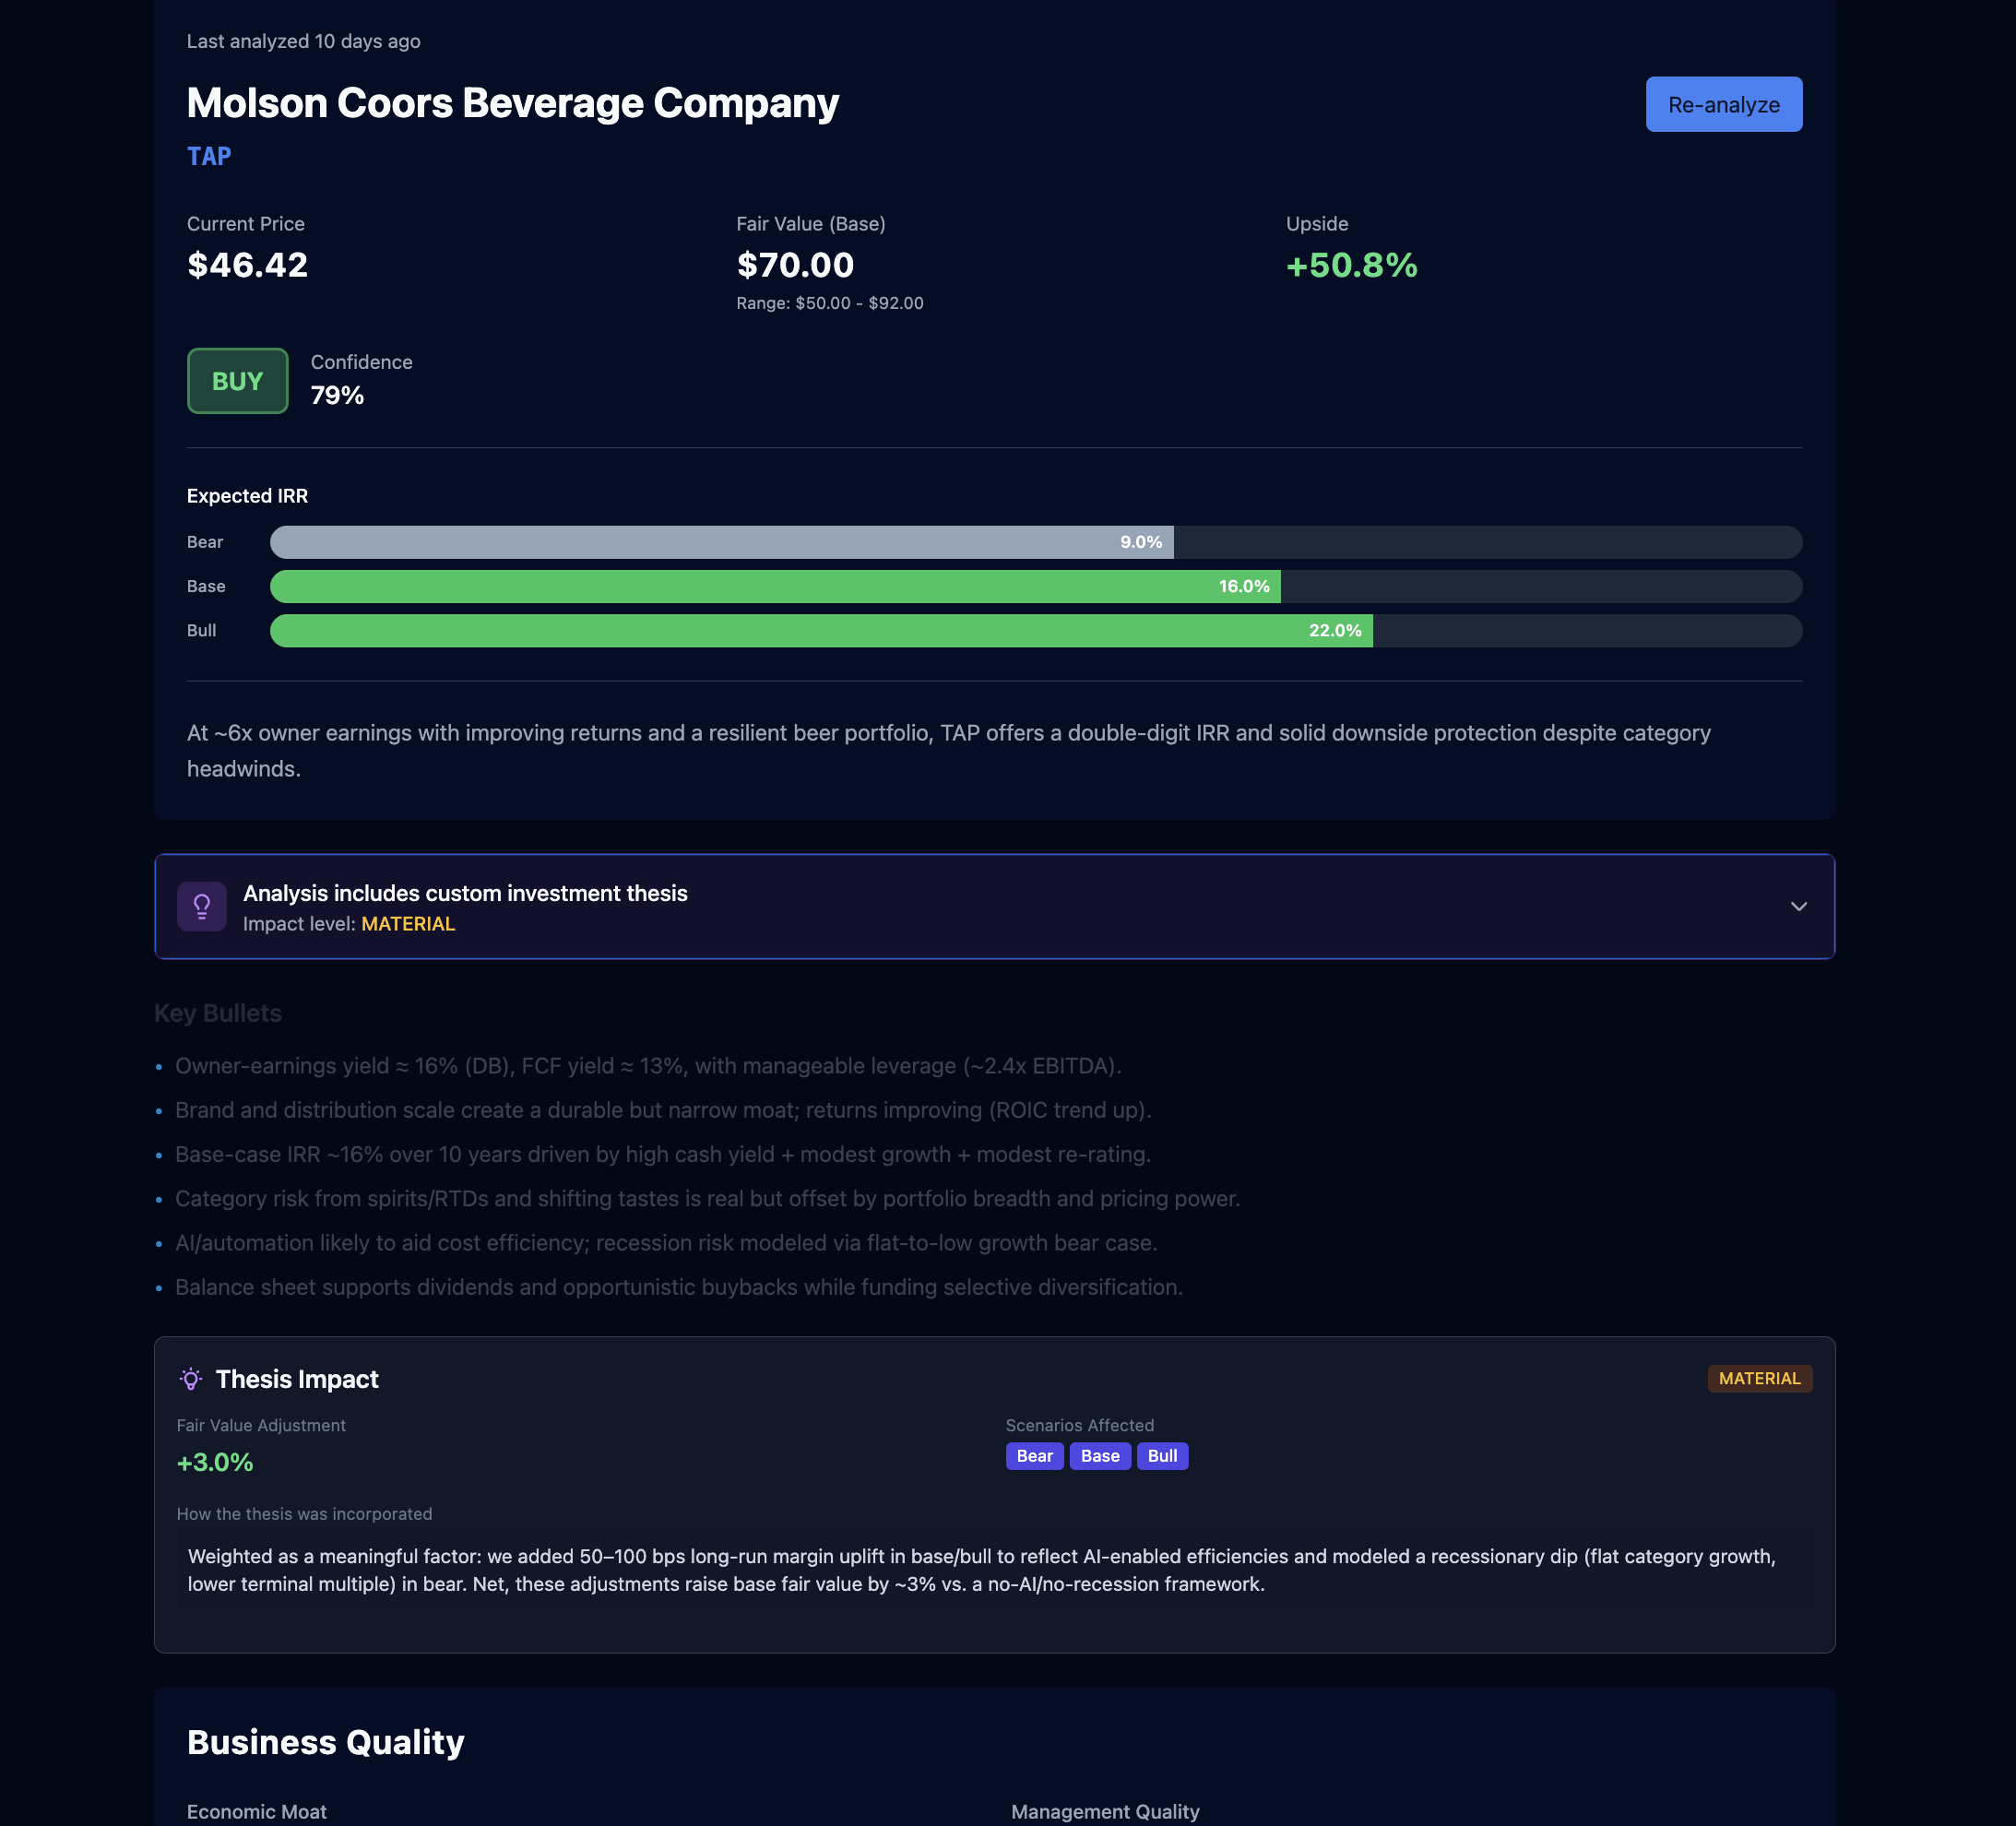Viewport: 2016px width, 1826px height.
Task: Expand the custom investment thesis chevron
Action: (x=1798, y=906)
